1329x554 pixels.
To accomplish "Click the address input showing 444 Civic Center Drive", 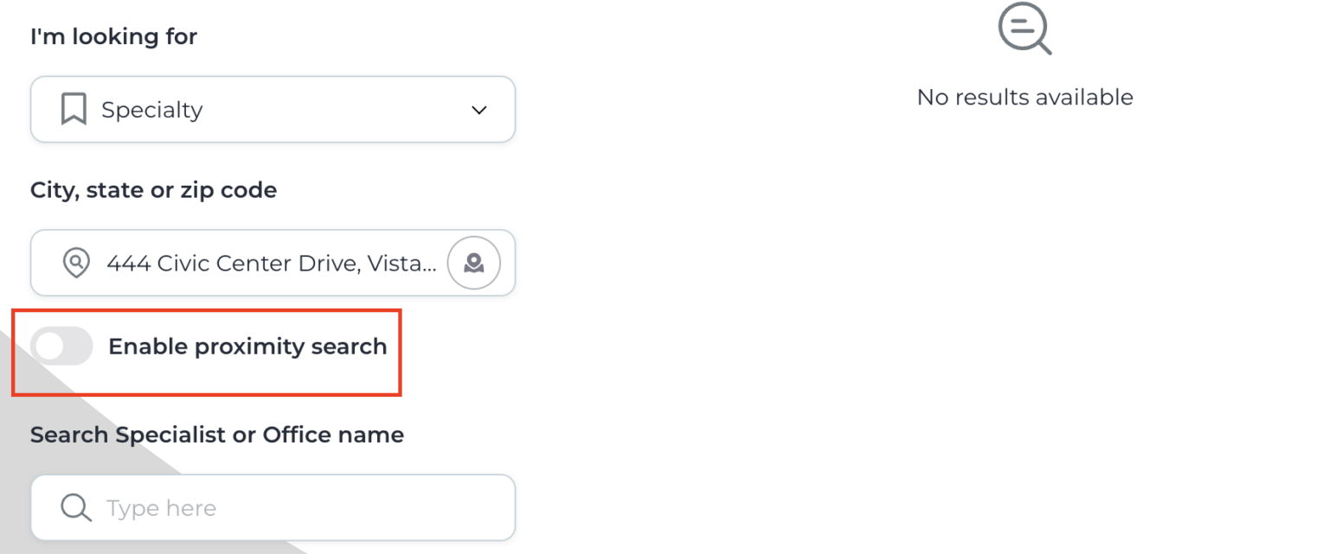I will [x=260, y=263].
